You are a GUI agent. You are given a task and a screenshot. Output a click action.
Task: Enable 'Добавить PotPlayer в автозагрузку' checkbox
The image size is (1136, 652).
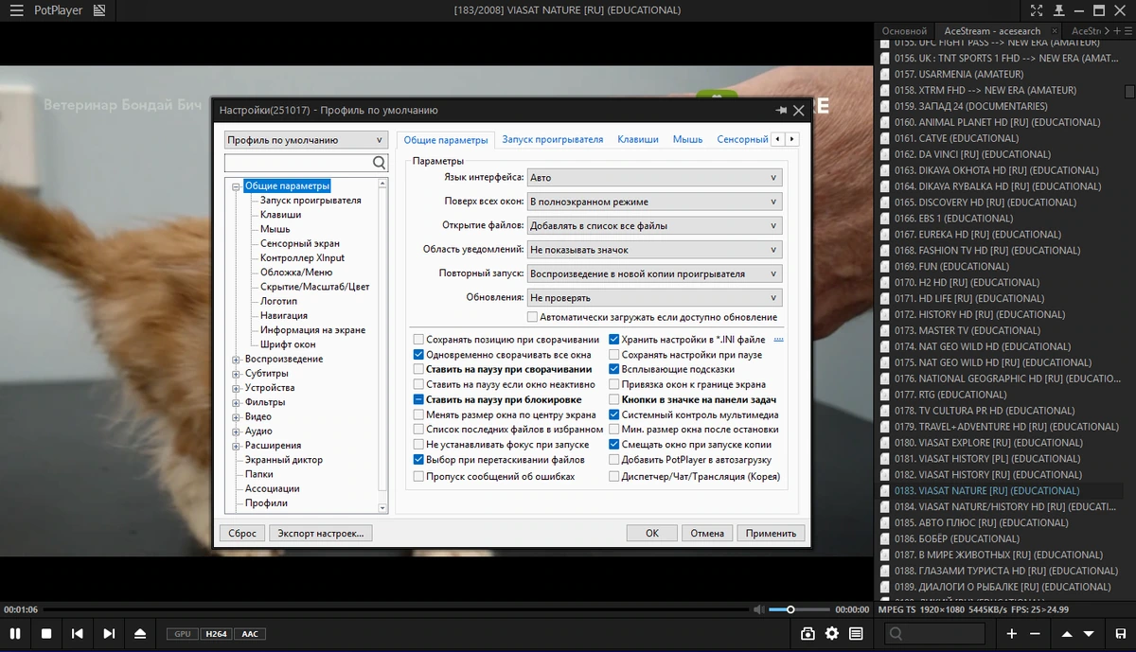click(613, 460)
